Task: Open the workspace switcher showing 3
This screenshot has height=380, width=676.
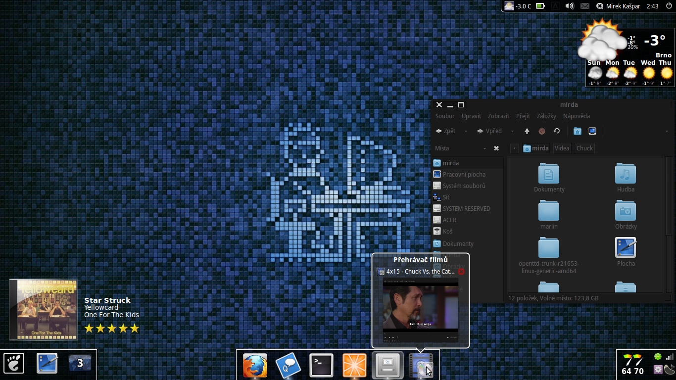Action: tap(80, 364)
